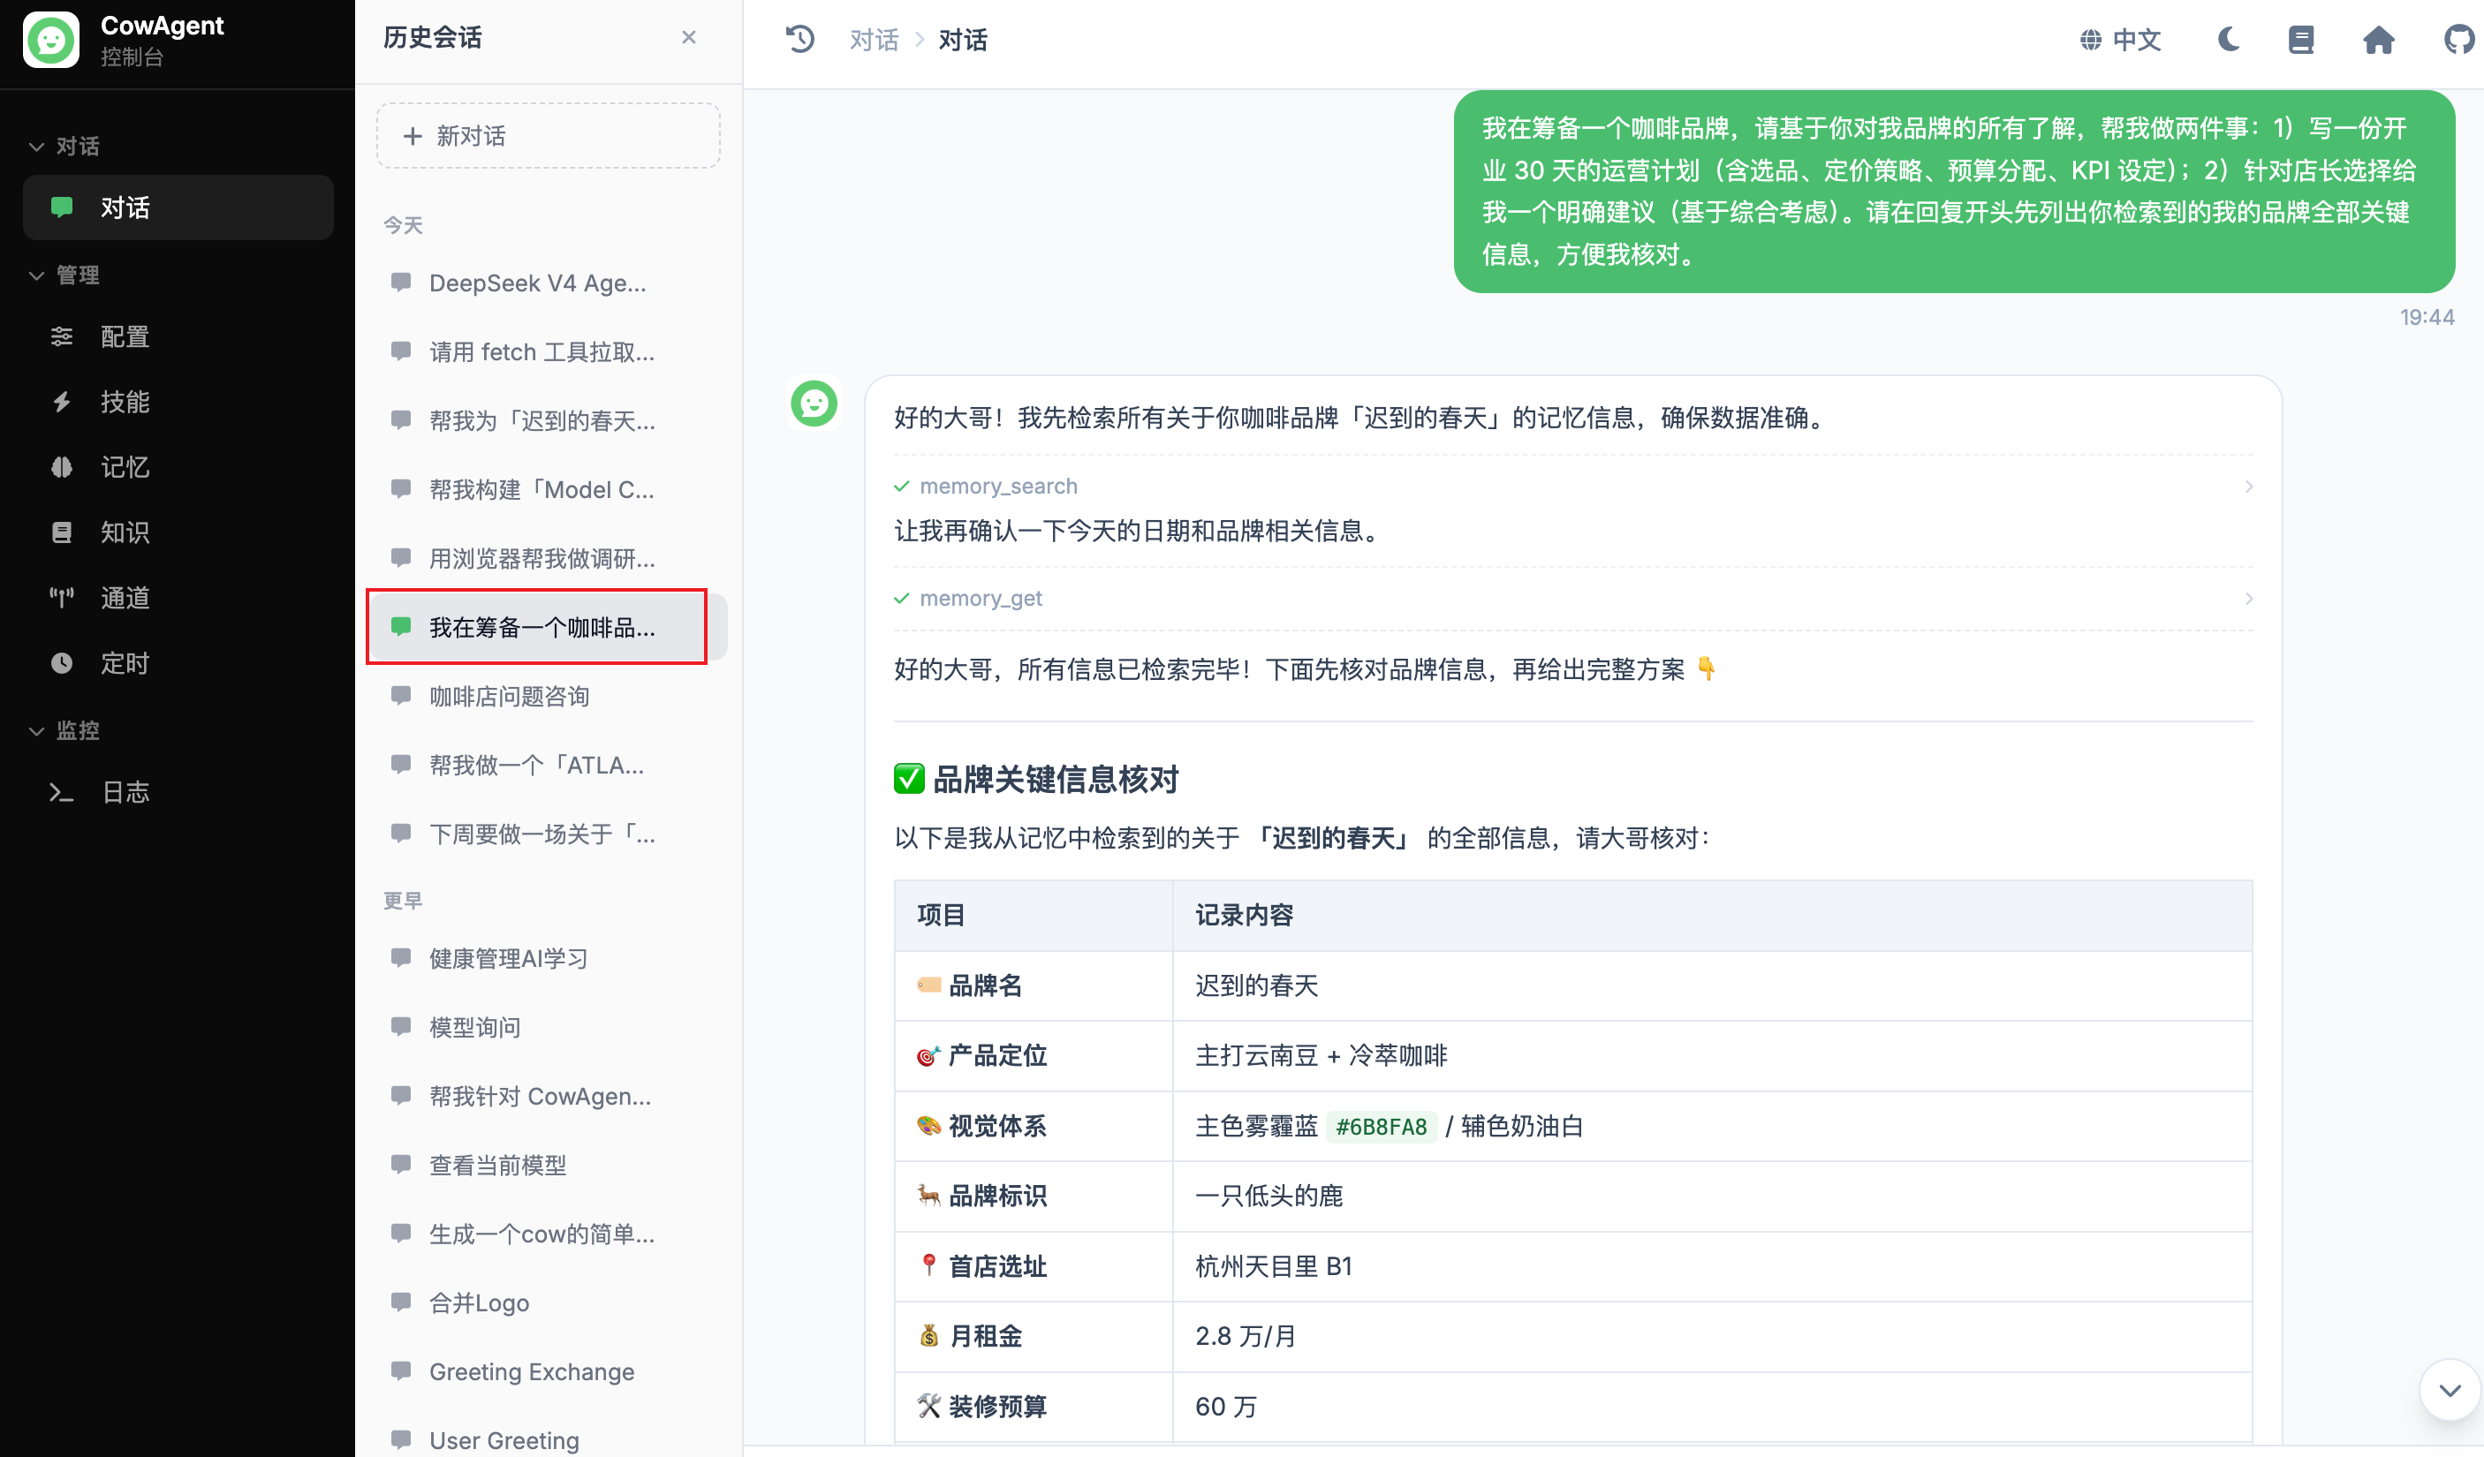2484x1457 pixels.
Task: Select the 记忆 memory icon in sidebar
Action: (61, 467)
